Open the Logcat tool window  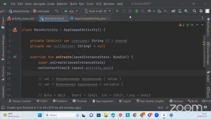coord(125,101)
